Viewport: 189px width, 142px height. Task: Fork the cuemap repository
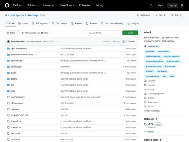tap(161, 15)
